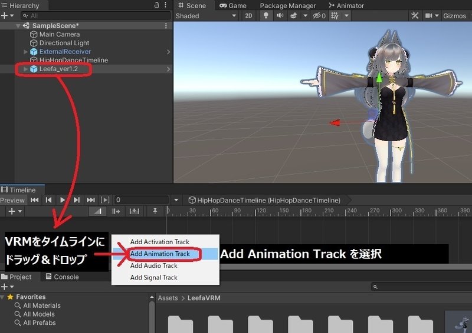Image resolution: width=472 pixels, height=333 pixels.
Task: Open the Hierarchy panel three-dot menu
Action: click(166, 5)
